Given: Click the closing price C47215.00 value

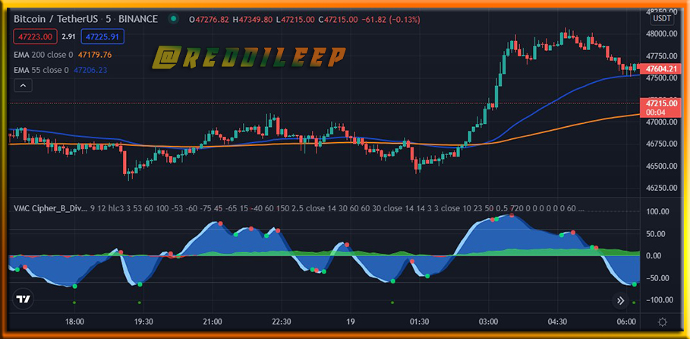Looking at the screenshot, I should coord(338,20).
